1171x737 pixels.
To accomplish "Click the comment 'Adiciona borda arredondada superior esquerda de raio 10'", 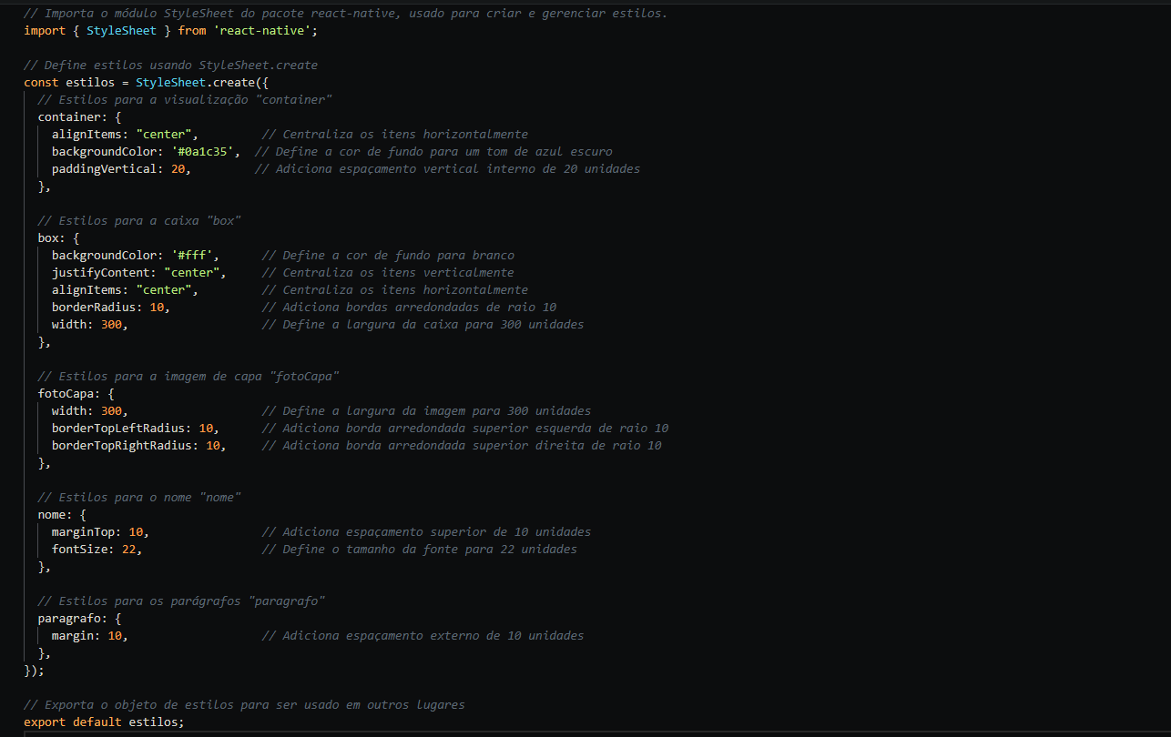I will pyautogui.click(x=465, y=428).
